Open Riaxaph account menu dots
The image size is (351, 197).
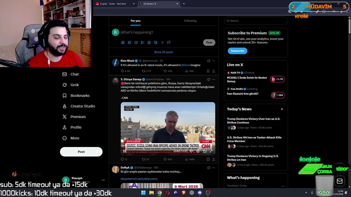(x=103, y=180)
